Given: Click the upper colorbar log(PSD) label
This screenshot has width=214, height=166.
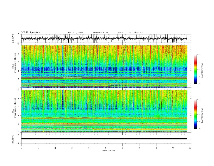Looking at the screenshot, I should click(x=202, y=71).
